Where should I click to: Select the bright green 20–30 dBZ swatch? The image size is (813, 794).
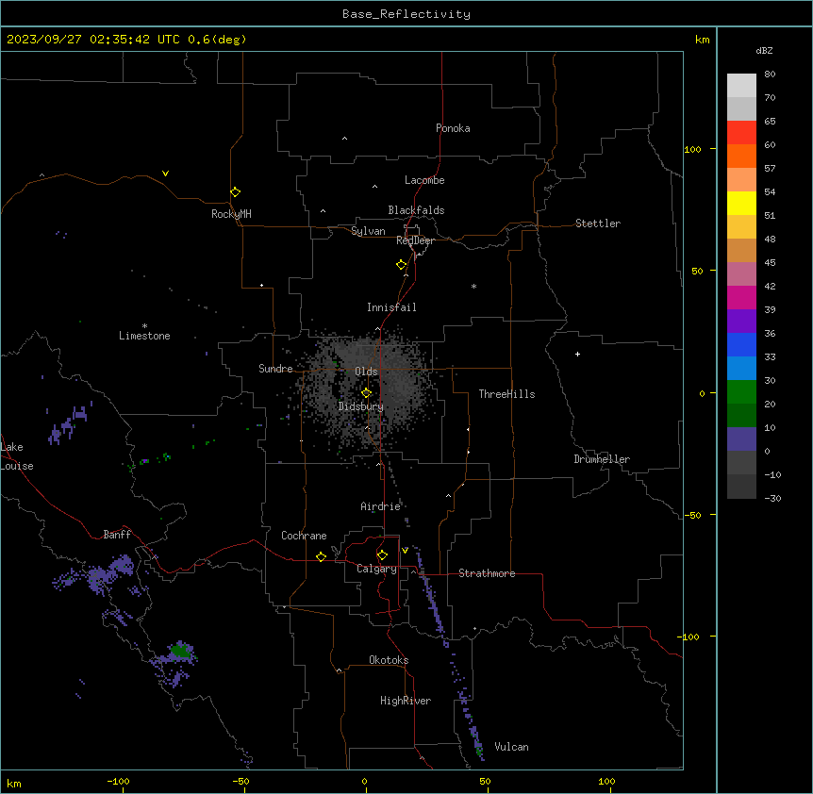(741, 392)
